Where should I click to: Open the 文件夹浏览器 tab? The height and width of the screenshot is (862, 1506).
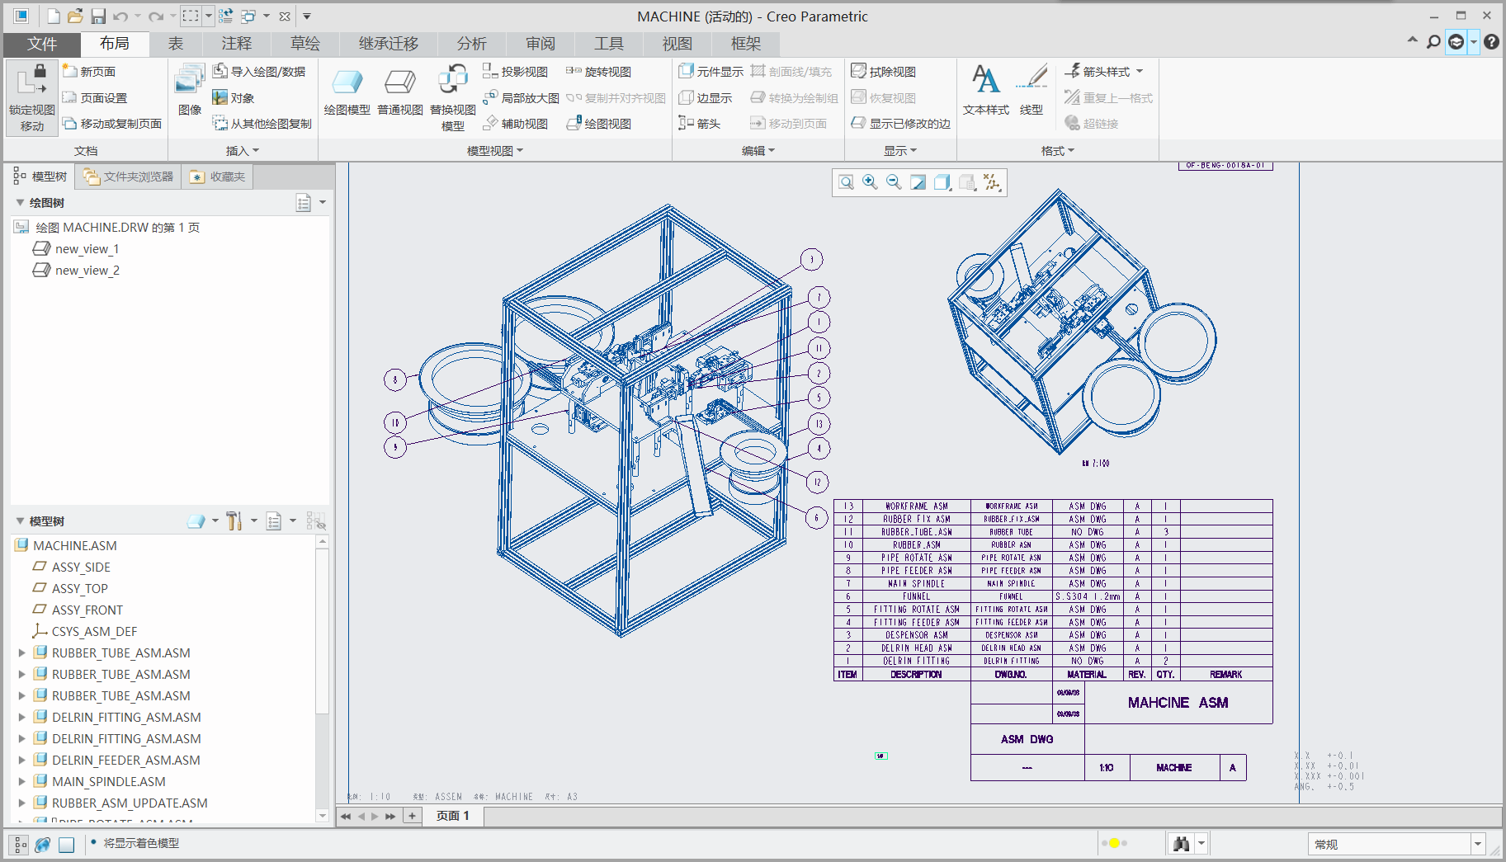[129, 177]
